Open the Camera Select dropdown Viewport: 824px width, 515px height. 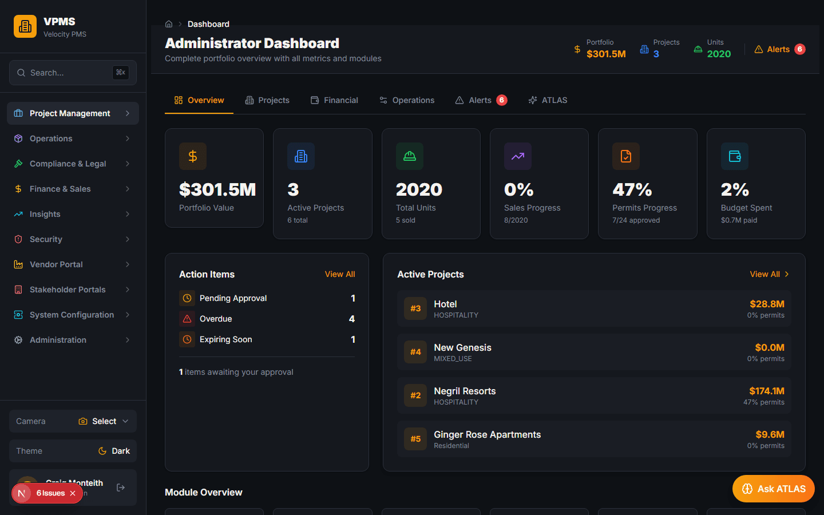pyautogui.click(x=103, y=421)
